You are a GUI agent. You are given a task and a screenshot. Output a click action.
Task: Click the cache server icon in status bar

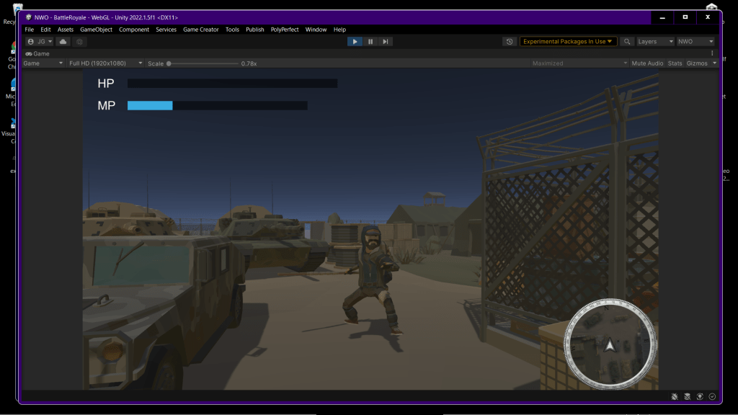click(688, 396)
